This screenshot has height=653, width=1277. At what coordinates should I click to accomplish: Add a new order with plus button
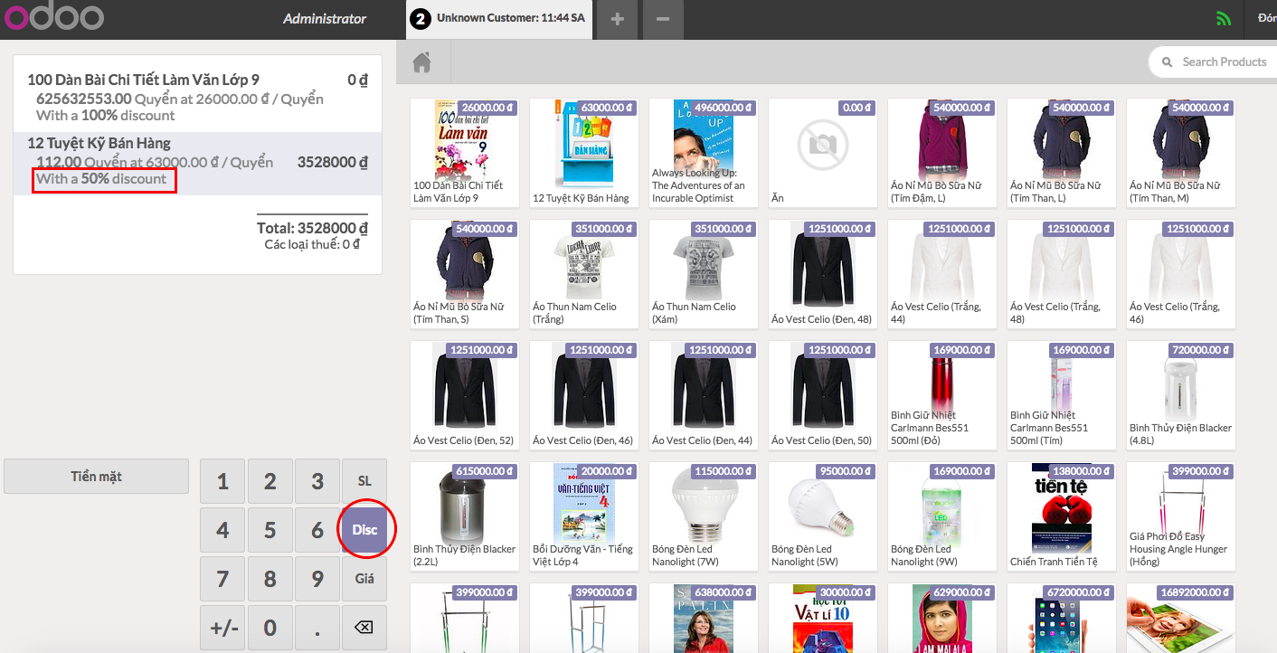coord(617,19)
